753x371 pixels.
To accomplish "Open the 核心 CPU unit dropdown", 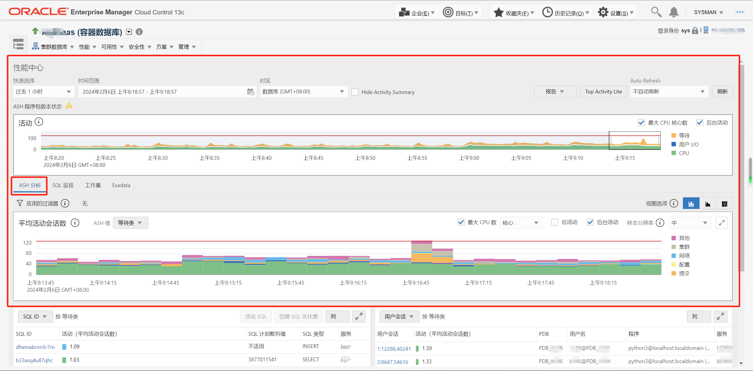I will [521, 223].
